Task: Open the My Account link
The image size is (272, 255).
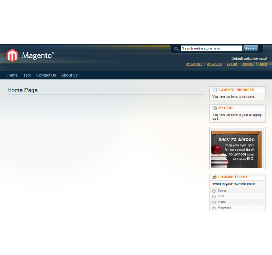Action: coord(194,64)
